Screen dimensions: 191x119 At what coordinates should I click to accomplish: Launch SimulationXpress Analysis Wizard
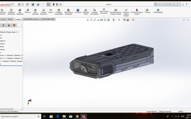click(x=116, y=12)
